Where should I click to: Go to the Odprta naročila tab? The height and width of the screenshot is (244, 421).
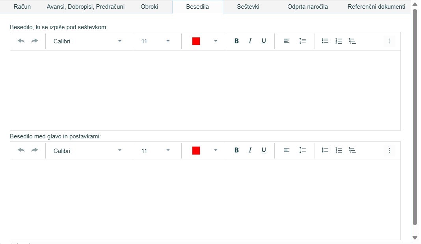click(x=307, y=7)
